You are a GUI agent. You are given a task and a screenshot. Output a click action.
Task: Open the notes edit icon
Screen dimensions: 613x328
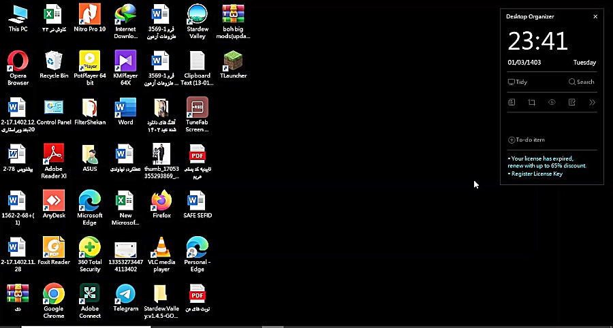click(x=572, y=102)
